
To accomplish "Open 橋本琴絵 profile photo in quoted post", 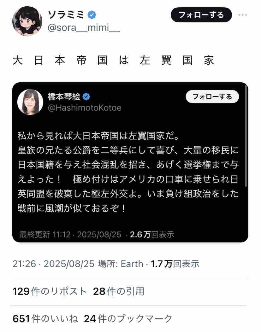I will [30, 102].
